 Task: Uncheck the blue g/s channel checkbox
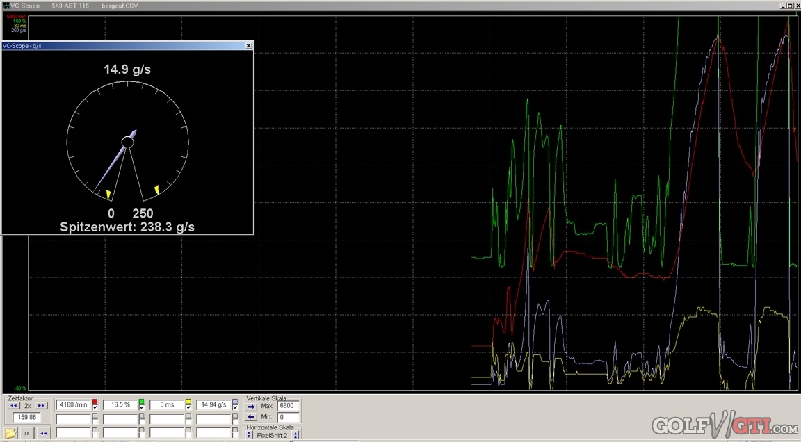(235, 408)
